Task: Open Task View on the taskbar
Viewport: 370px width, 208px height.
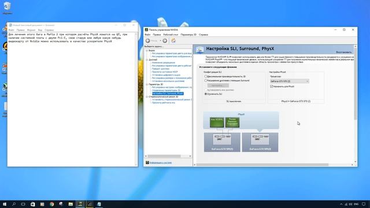Action: [23, 204]
